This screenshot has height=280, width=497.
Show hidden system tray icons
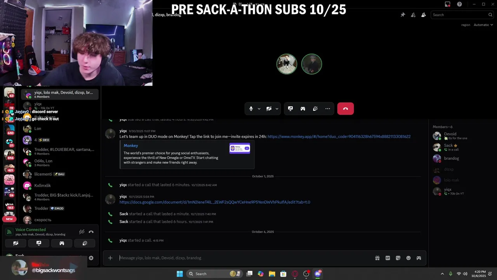coord(442,274)
